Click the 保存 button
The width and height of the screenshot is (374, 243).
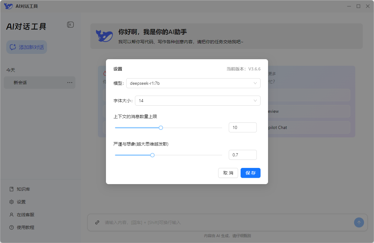click(x=251, y=173)
